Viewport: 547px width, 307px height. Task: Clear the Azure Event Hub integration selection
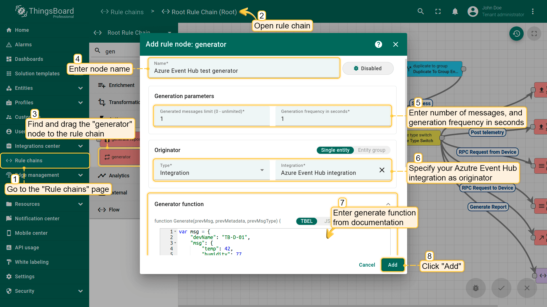[x=382, y=170]
